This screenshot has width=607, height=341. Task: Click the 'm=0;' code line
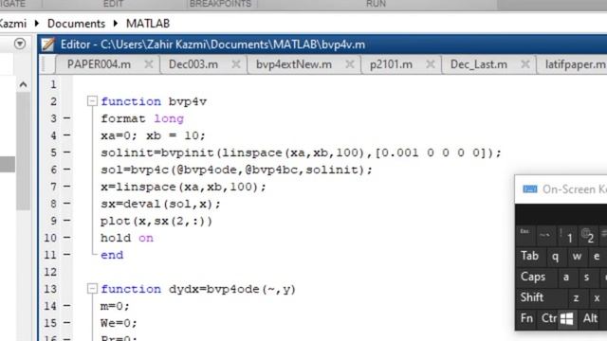click(115, 306)
